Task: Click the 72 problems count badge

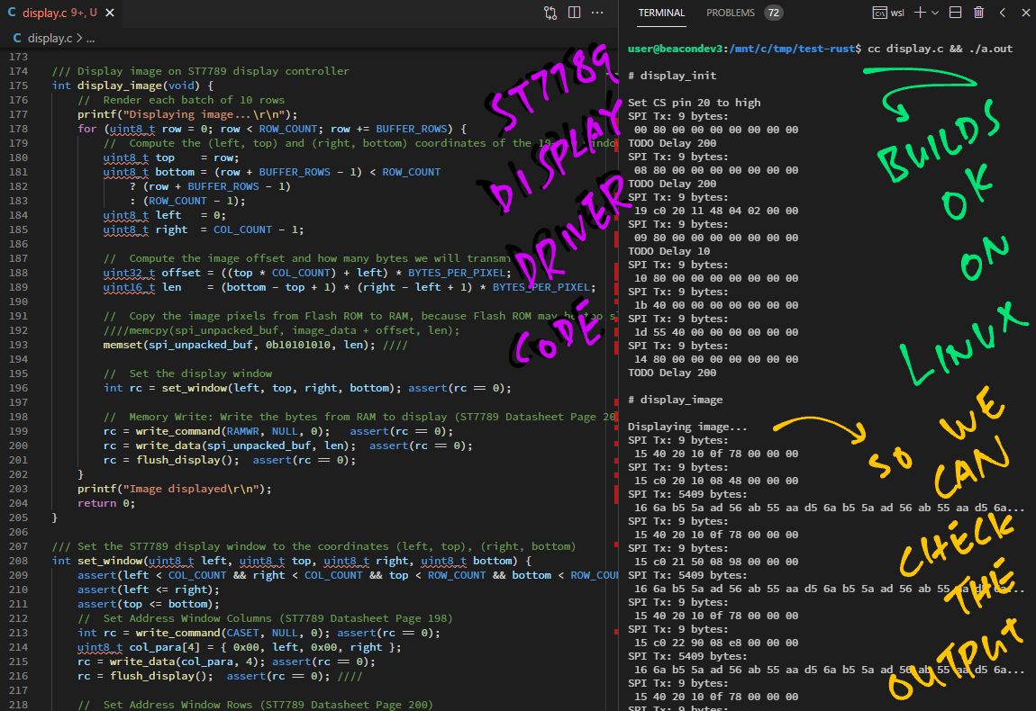Action: point(773,13)
